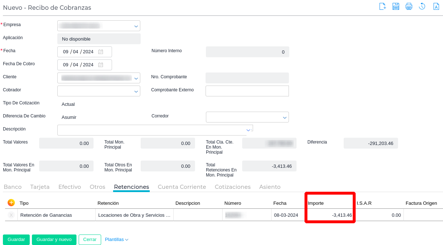
Task: Open the Plantillas link menu
Action: (x=116, y=240)
